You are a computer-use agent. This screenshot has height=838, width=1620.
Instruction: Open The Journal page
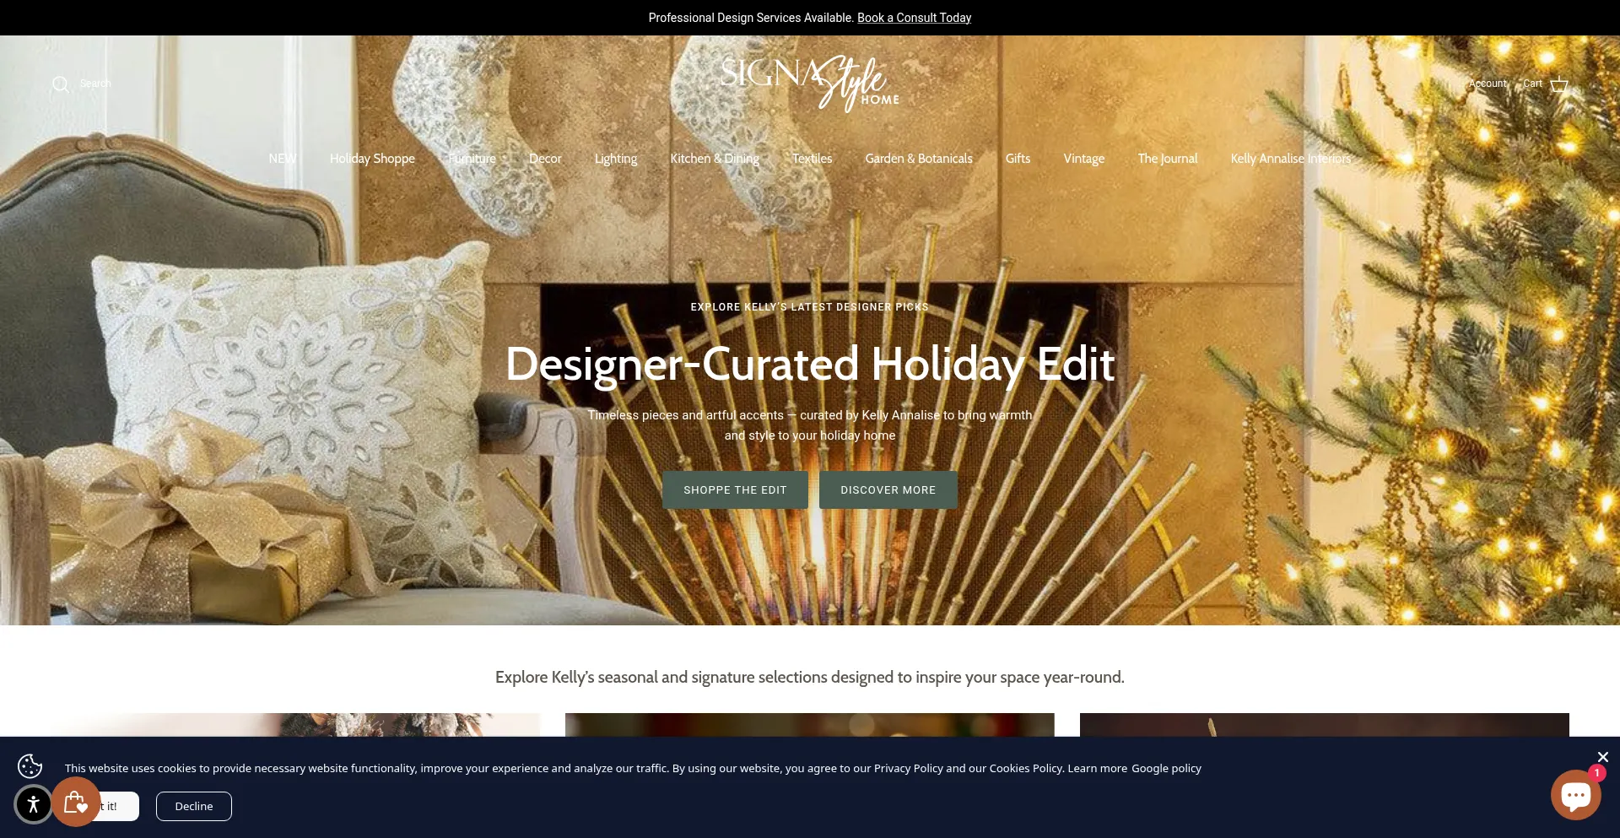(x=1167, y=159)
